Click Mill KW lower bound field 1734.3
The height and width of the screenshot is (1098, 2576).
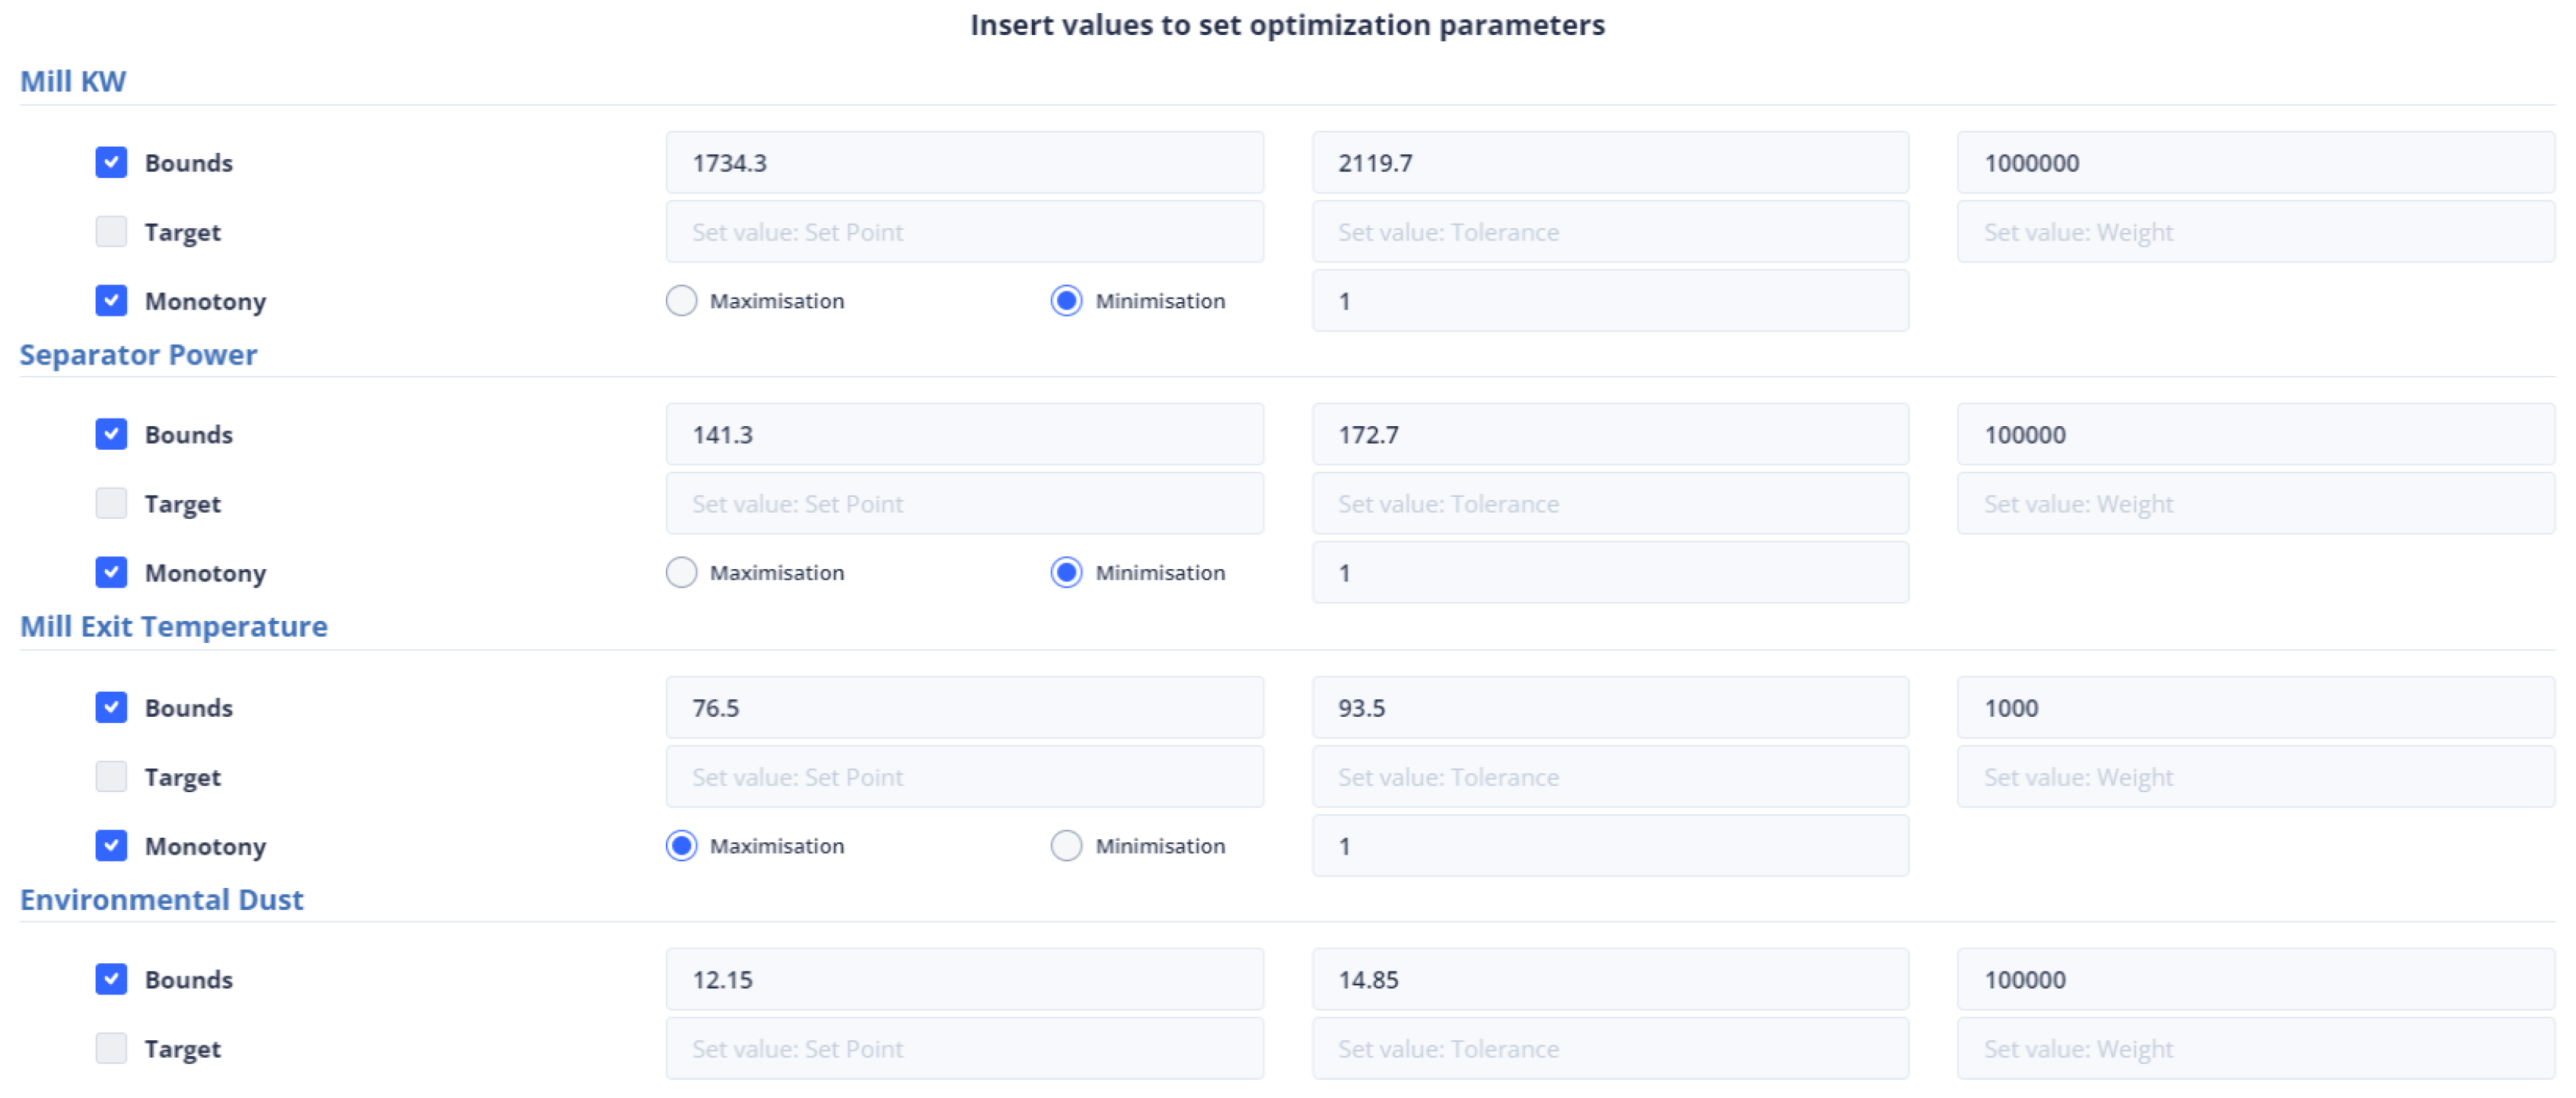[x=964, y=162]
